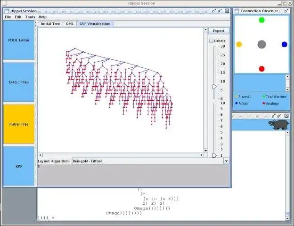Open the PDDL Editor panel
This screenshot has height=226, width=294.
click(x=19, y=40)
